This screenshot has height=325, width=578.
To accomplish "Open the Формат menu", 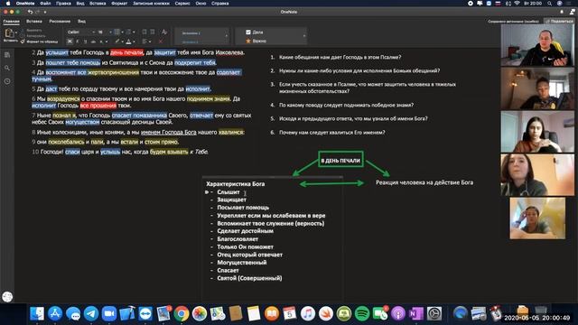I will pyautogui.click(x=119, y=4).
